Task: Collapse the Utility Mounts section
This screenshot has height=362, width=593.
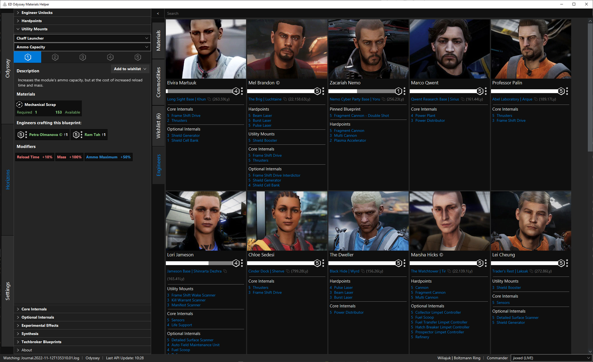Action: [x=82, y=29]
